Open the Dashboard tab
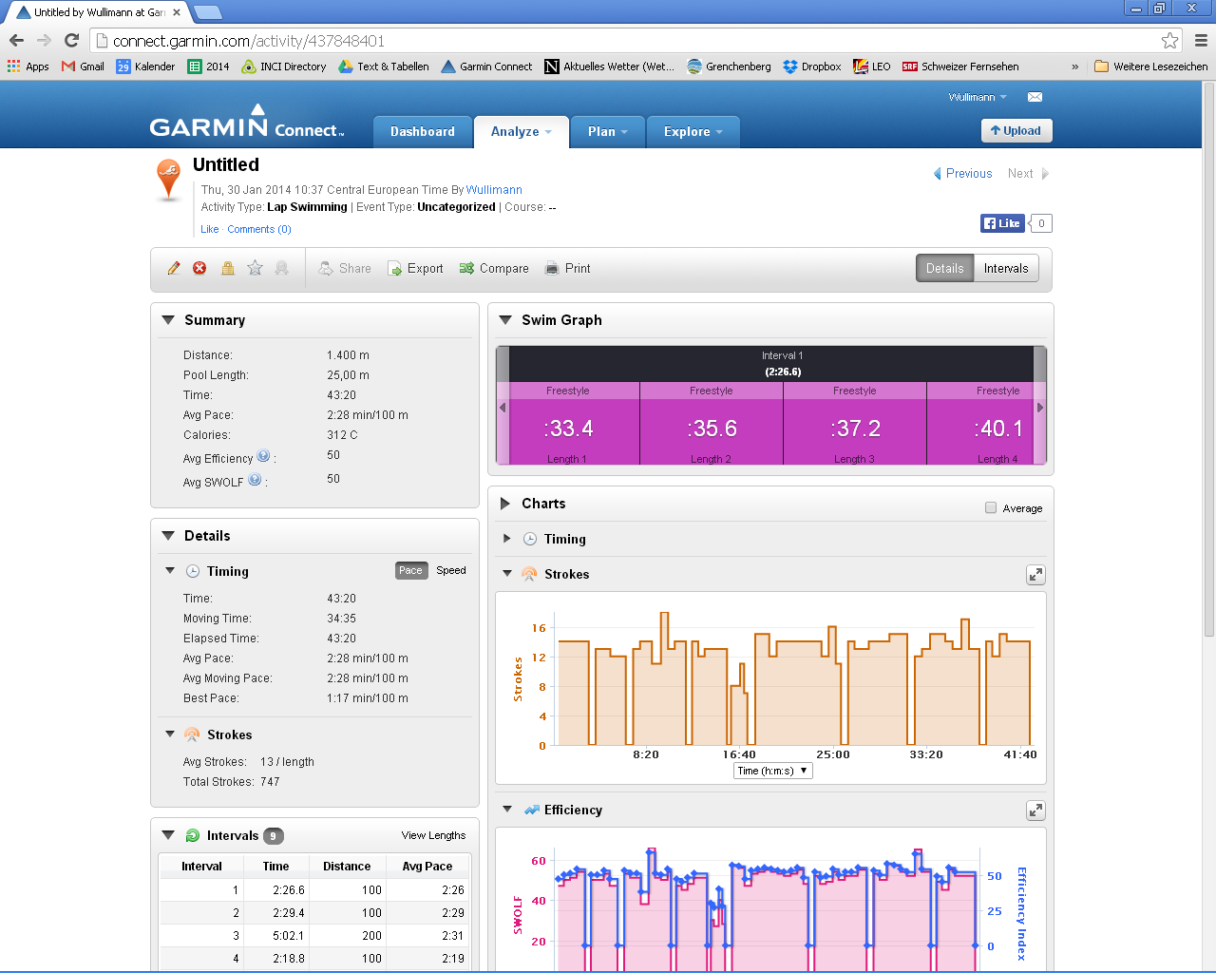The image size is (1216, 973). [422, 132]
